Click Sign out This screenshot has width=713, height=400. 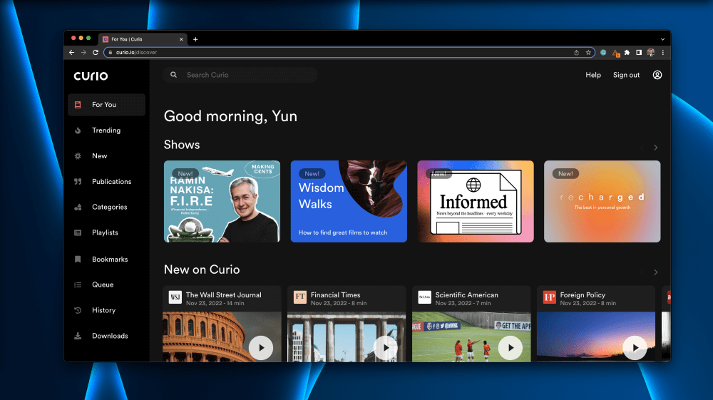[626, 75]
